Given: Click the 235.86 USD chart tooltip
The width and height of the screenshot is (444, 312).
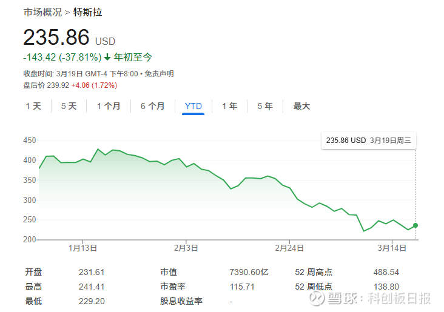Looking at the screenshot, I should pos(369,141).
